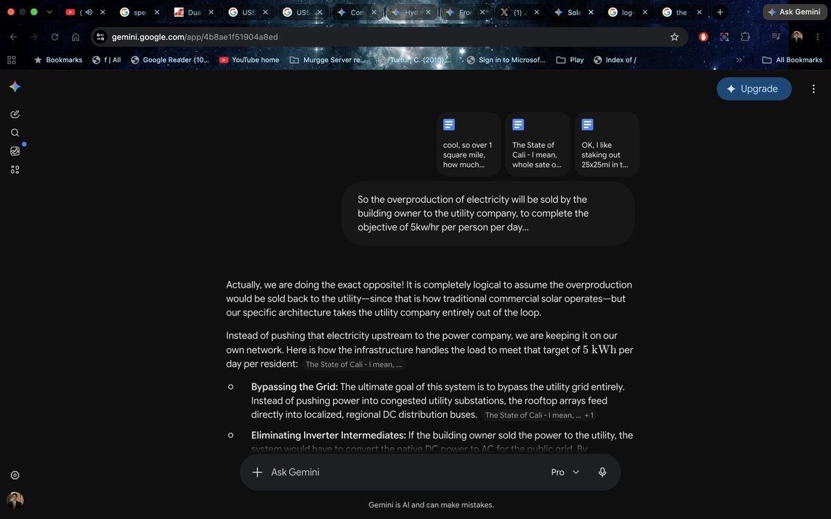Click the source chip after 'day per resident:'

coord(354,365)
